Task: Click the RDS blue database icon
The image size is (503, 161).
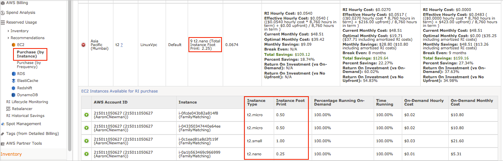Action: [x=13, y=74]
